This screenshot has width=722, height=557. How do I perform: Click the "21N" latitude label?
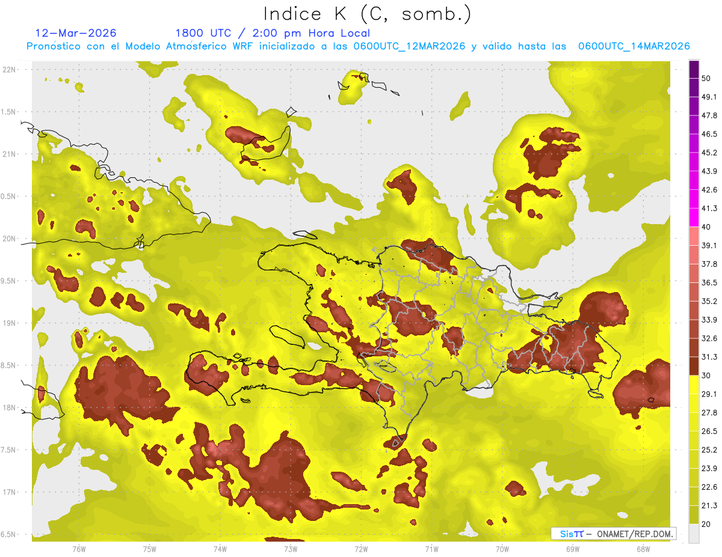pos(10,154)
